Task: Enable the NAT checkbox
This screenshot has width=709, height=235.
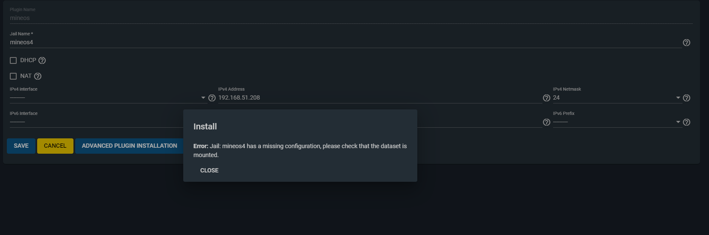Action: tap(13, 76)
